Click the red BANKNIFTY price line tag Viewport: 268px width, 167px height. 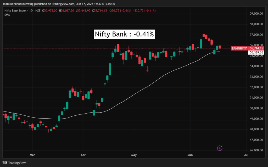[x=239, y=48]
